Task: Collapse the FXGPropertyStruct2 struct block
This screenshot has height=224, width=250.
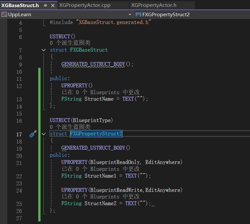Action: [x=43, y=134]
